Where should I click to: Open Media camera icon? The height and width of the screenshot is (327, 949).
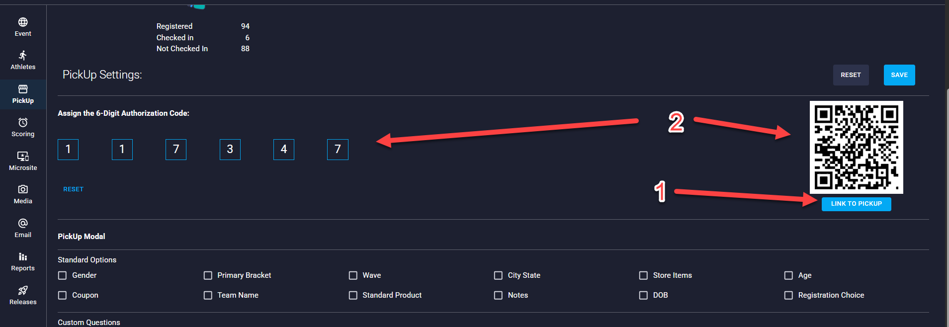[x=23, y=189]
